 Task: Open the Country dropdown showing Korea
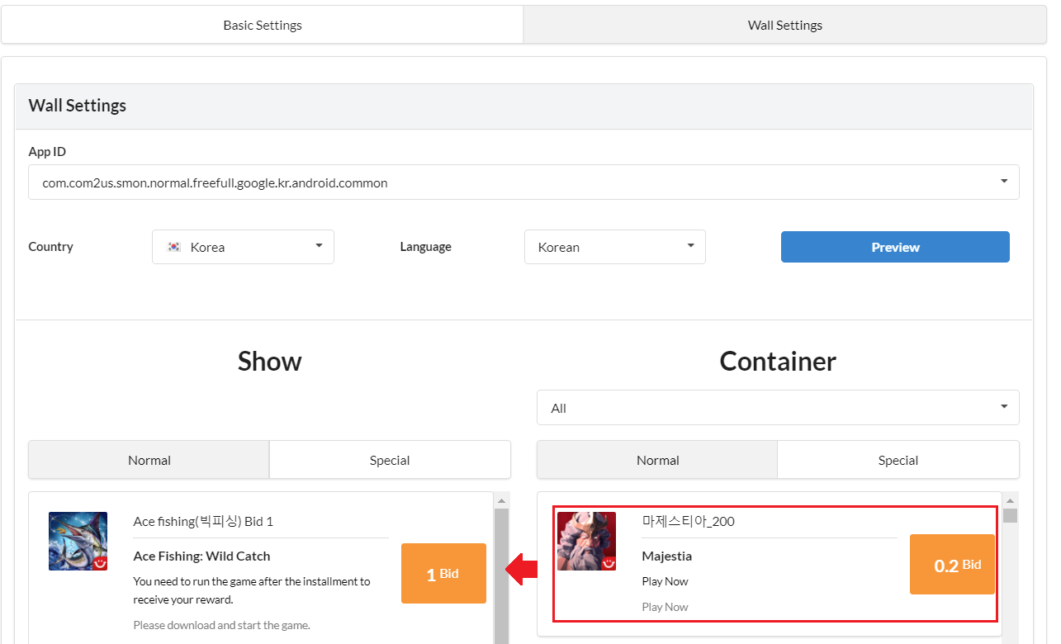coord(243,247)
